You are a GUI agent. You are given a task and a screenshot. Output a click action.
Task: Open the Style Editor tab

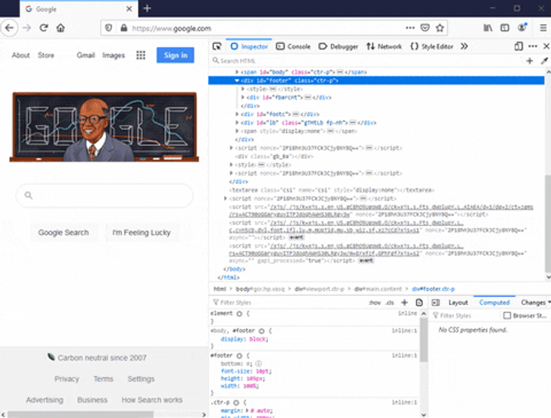432,46
